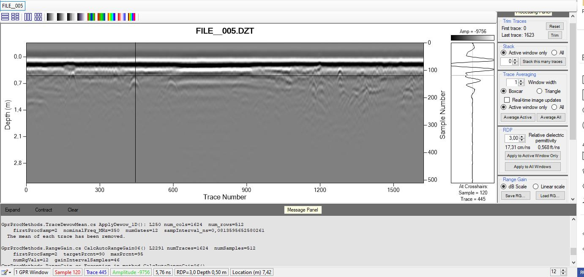Open dropdown arrow beside the notepad icon
The width and height of the screenshot is (584, 277).
[10, 272]
